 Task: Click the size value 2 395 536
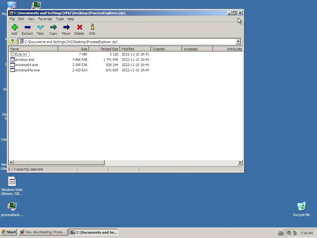pos(80,65)
